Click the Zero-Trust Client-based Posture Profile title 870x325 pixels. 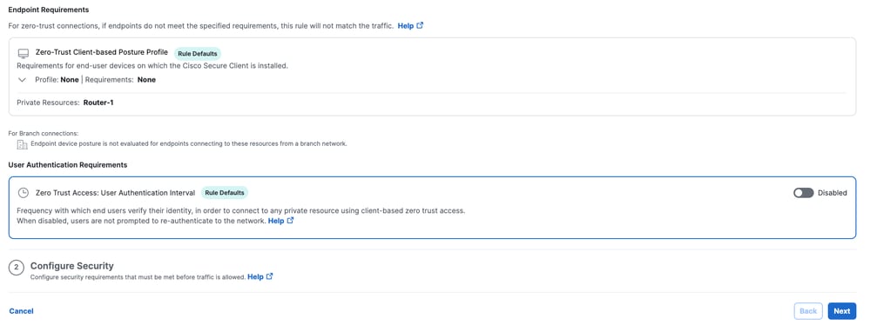[x=102, y=52]
